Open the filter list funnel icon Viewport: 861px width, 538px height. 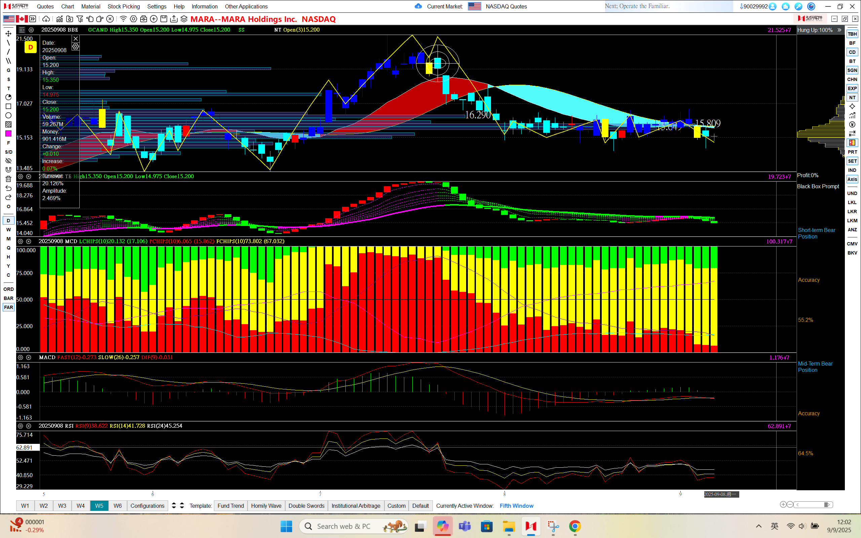click(80, 19)
